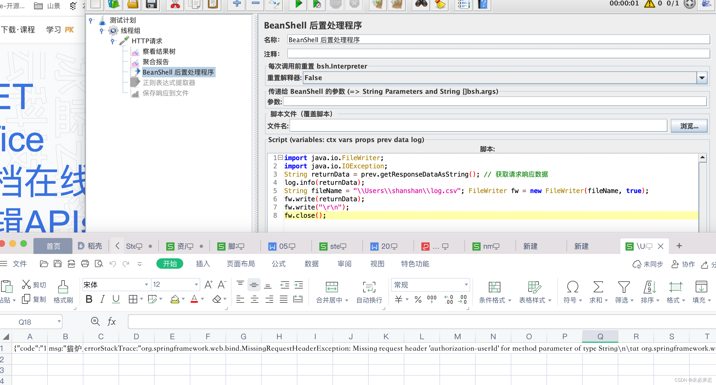Click WPS 未同步 sync status button
Viewport: 716px width, 385px height.
click(648, 264)
